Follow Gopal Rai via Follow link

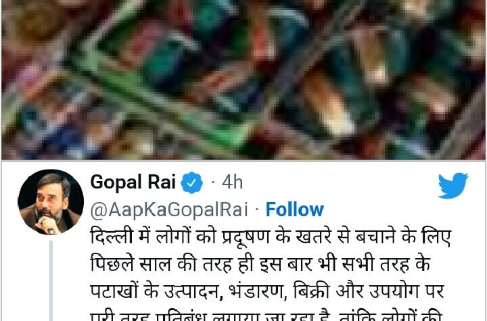[x=295, y=209]
